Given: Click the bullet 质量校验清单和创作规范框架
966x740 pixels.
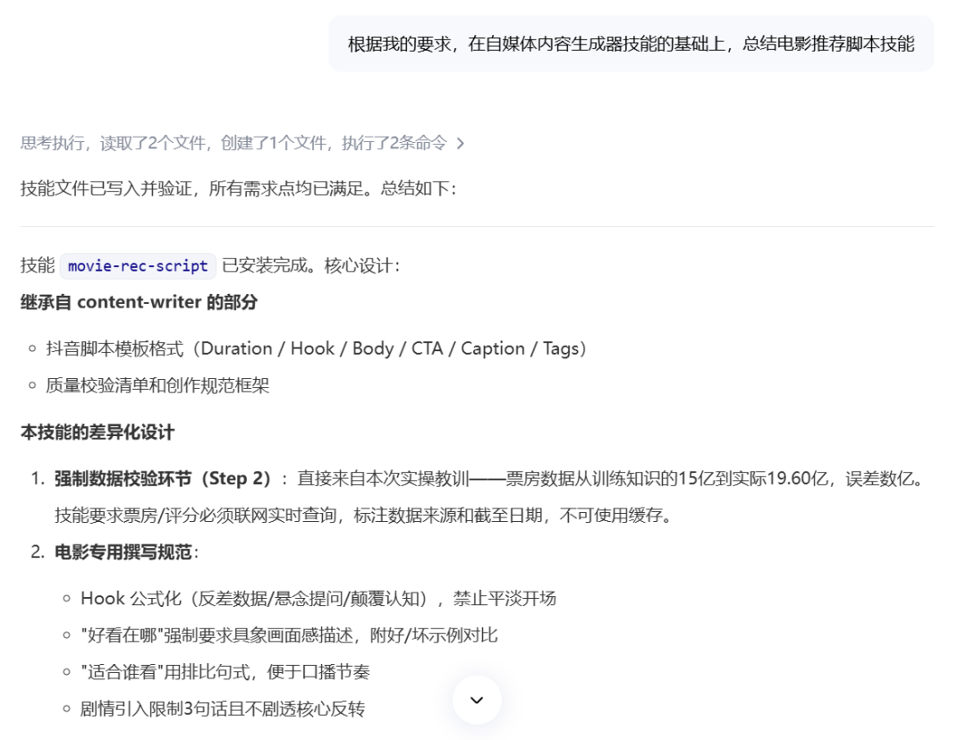Looking at the screenshot, I should pyautogui.click(x=157, y=385).
